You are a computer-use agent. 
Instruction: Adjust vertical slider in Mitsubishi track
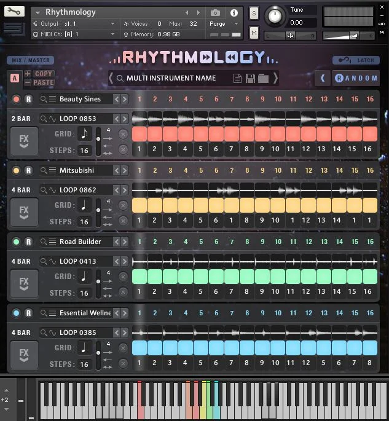pos(98,213)
